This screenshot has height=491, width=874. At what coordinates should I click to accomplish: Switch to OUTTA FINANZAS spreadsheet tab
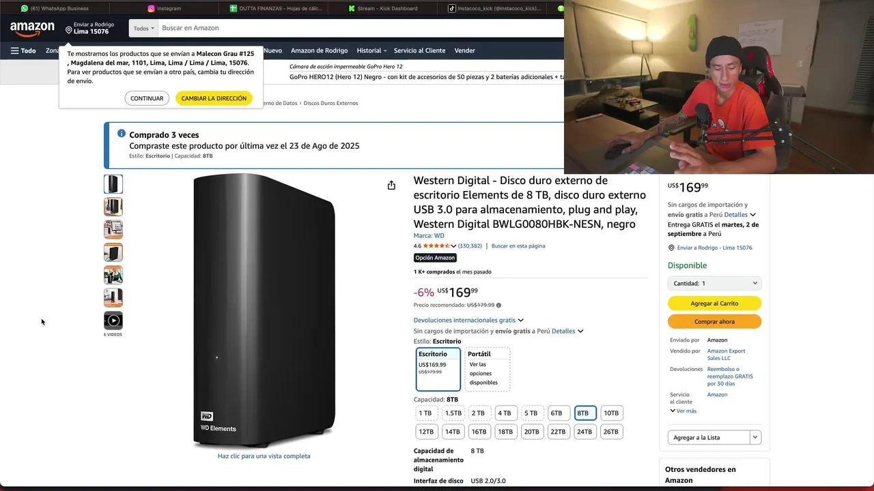tap(276, 8)
